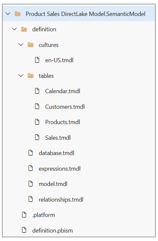Screen dimensions: 158x241
Task: Click the root SemanticModel folder icon
Action: [x=18, y=14]
